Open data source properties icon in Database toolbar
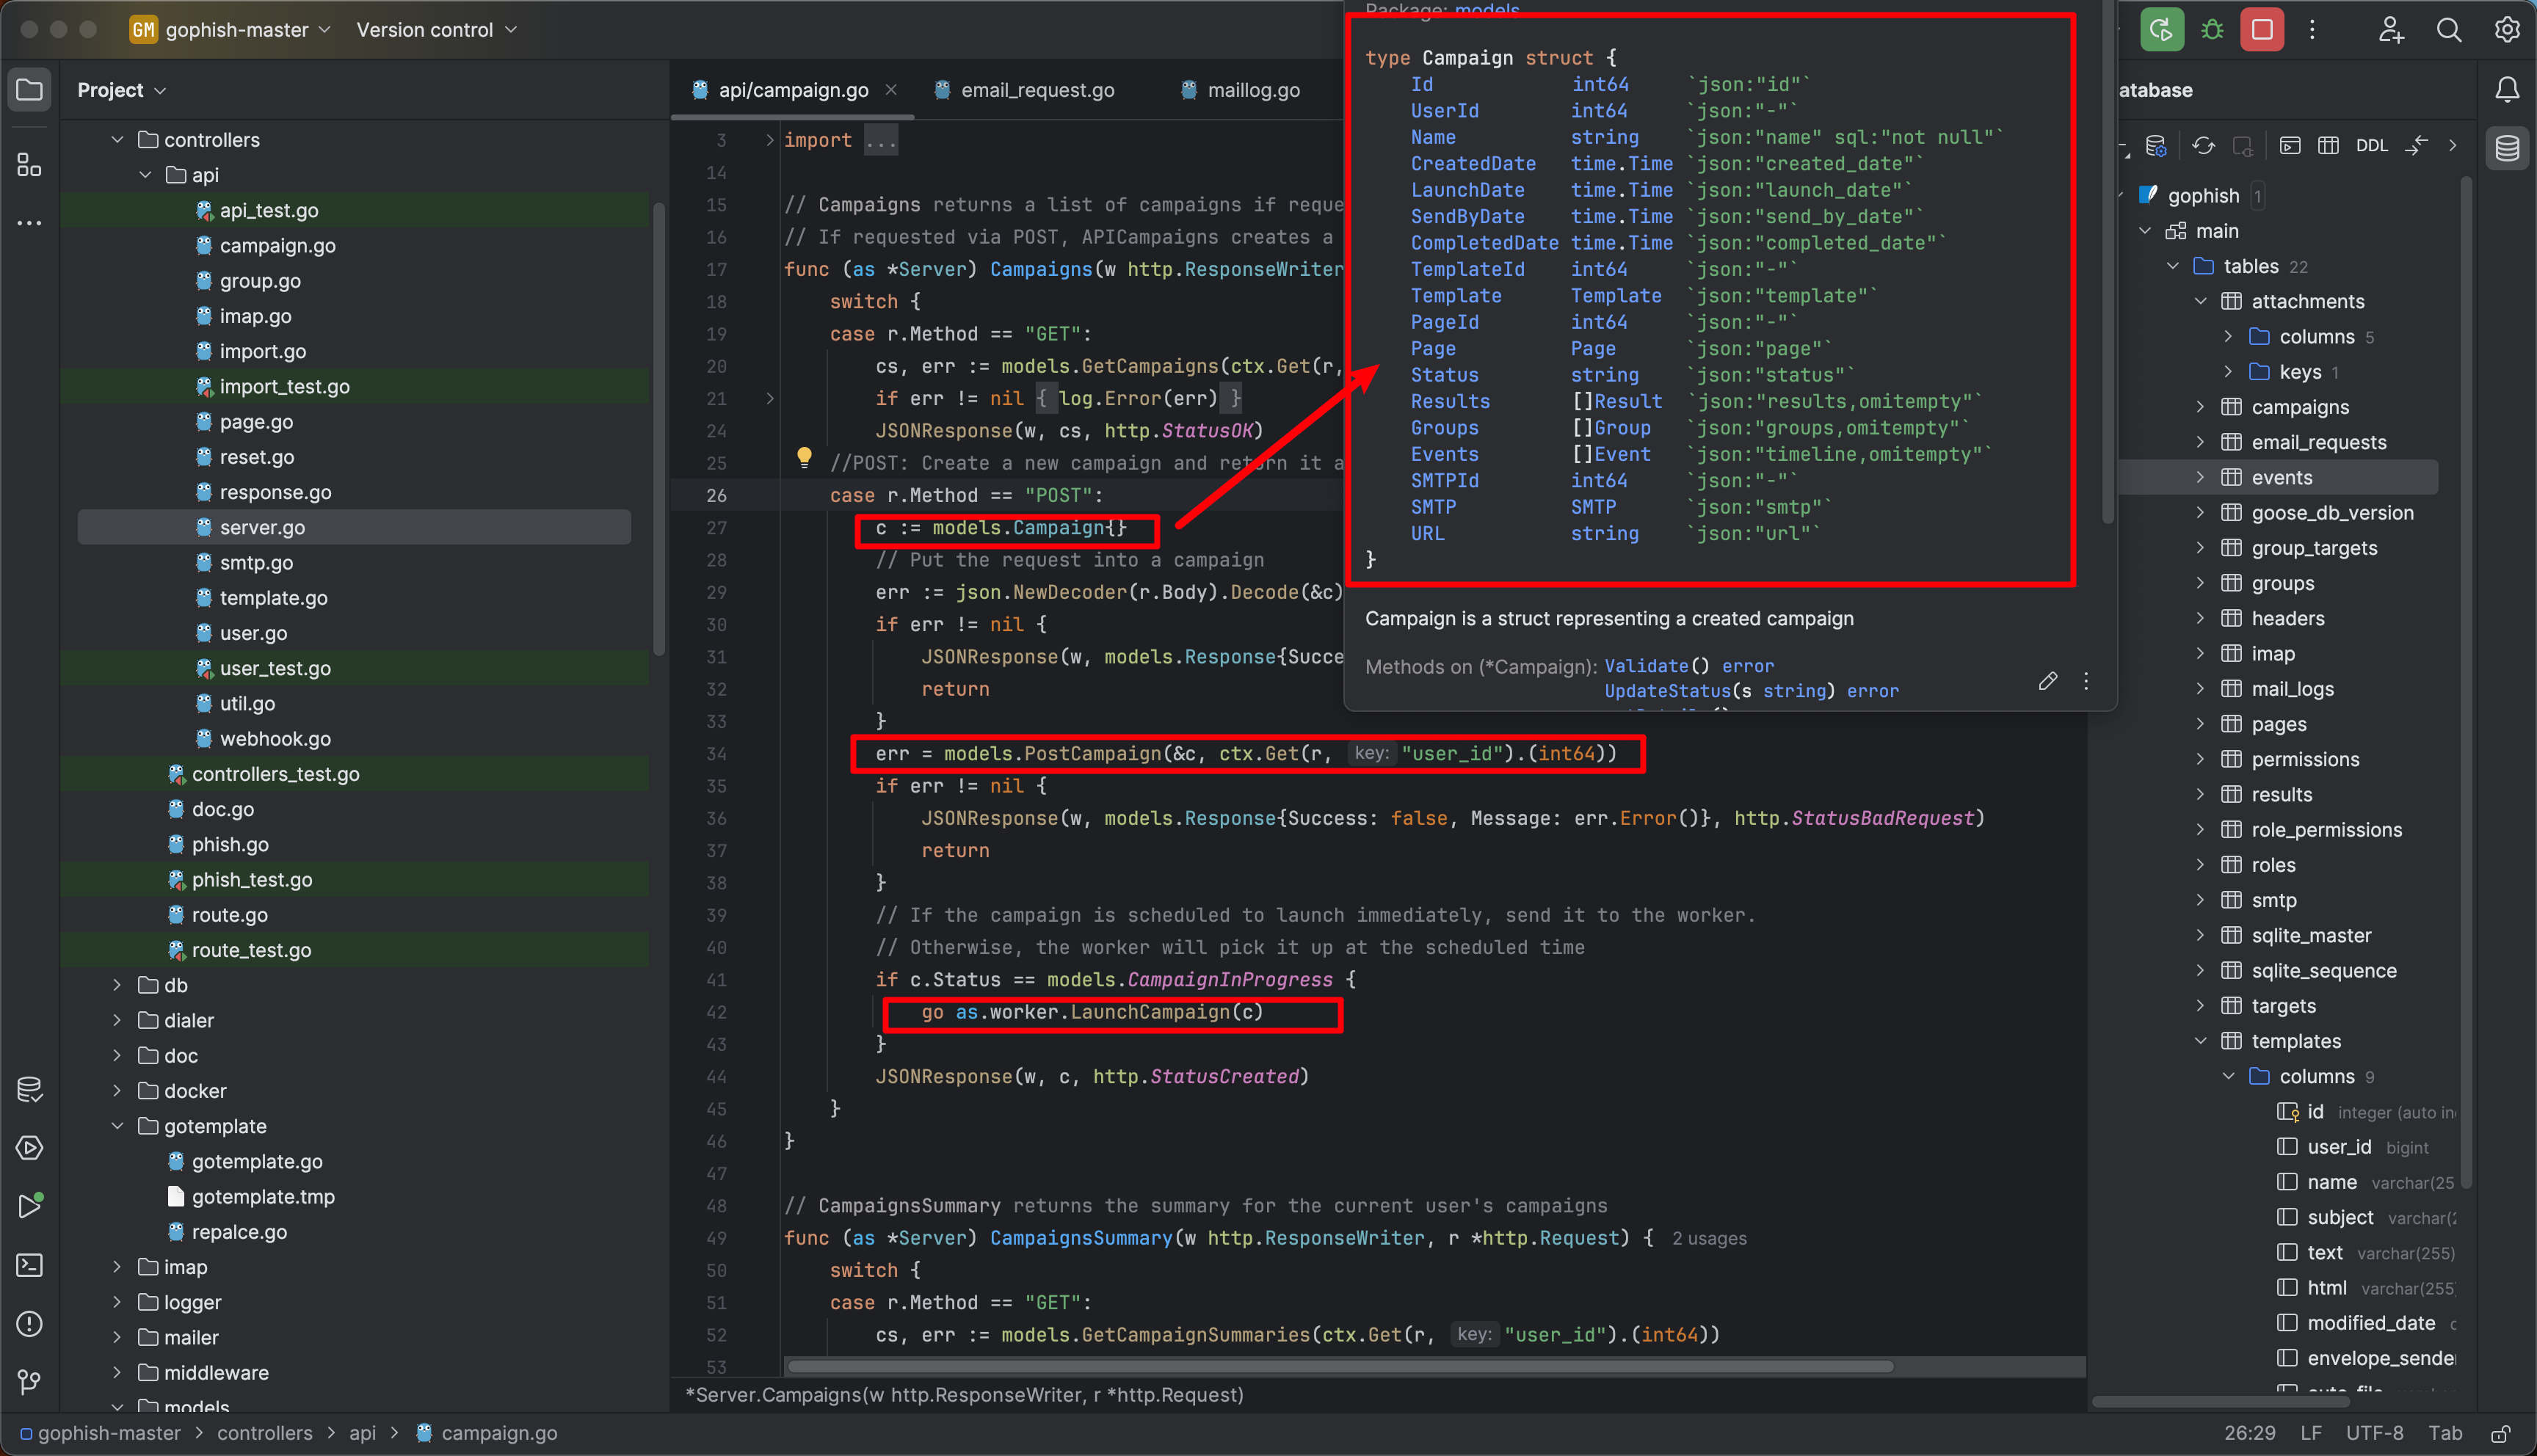Viewport: 2537px width, 1456px height. (2156, 146)
